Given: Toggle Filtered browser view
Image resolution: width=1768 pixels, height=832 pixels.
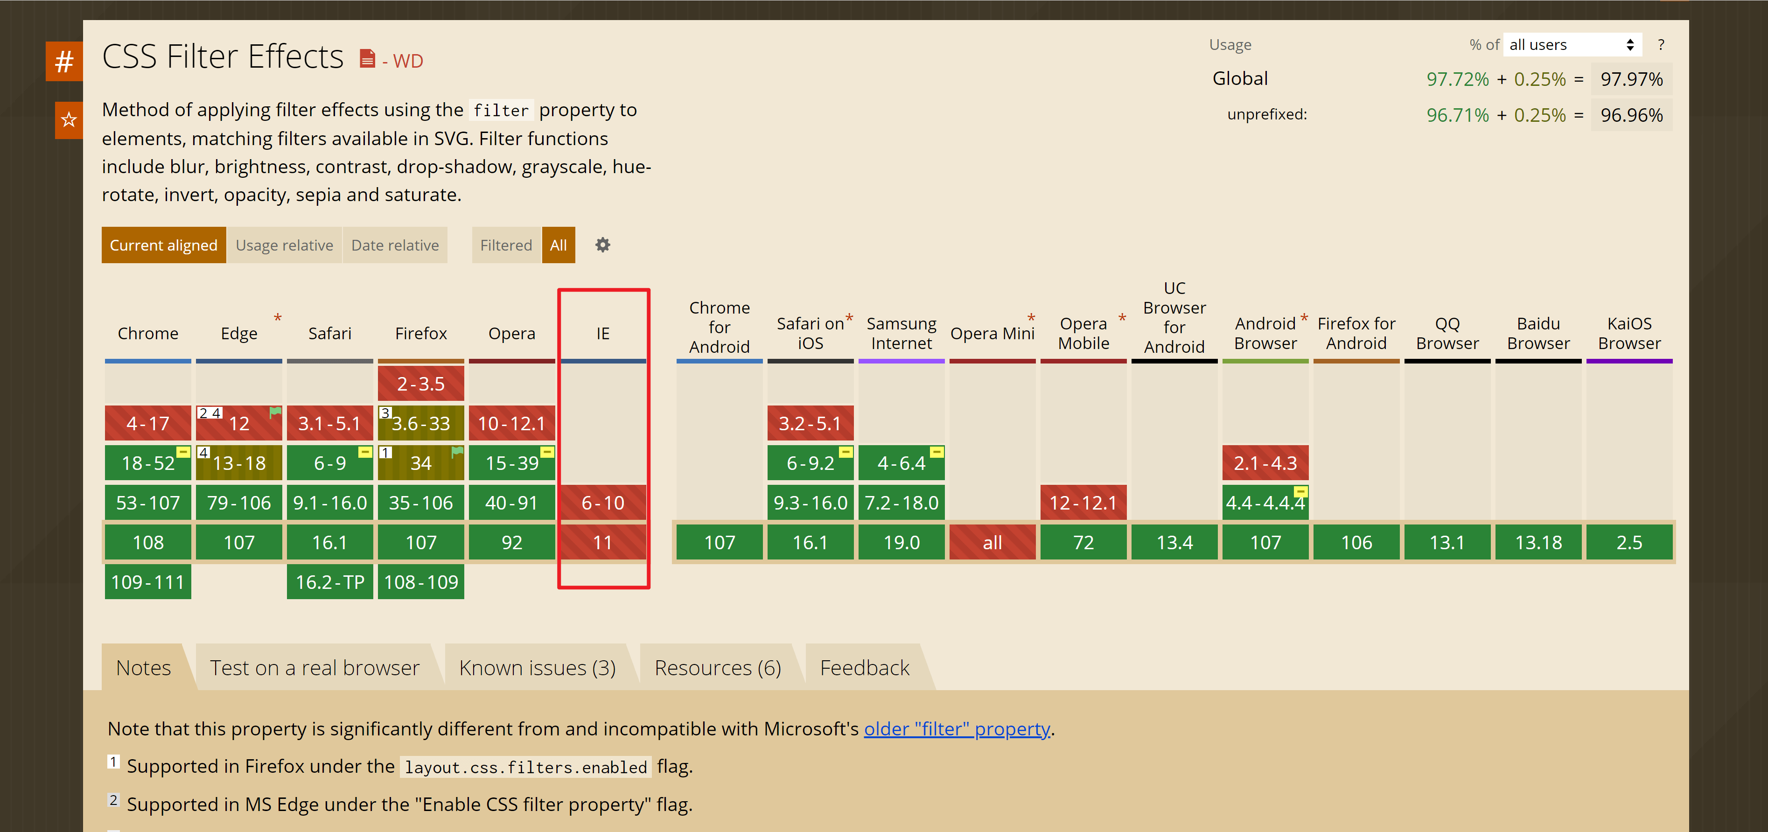Looking at the screenshot, I should 506,245.
